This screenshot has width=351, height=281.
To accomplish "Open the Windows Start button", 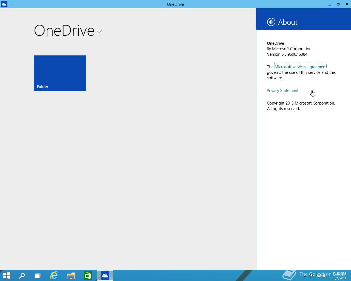I will coord(7,276).
